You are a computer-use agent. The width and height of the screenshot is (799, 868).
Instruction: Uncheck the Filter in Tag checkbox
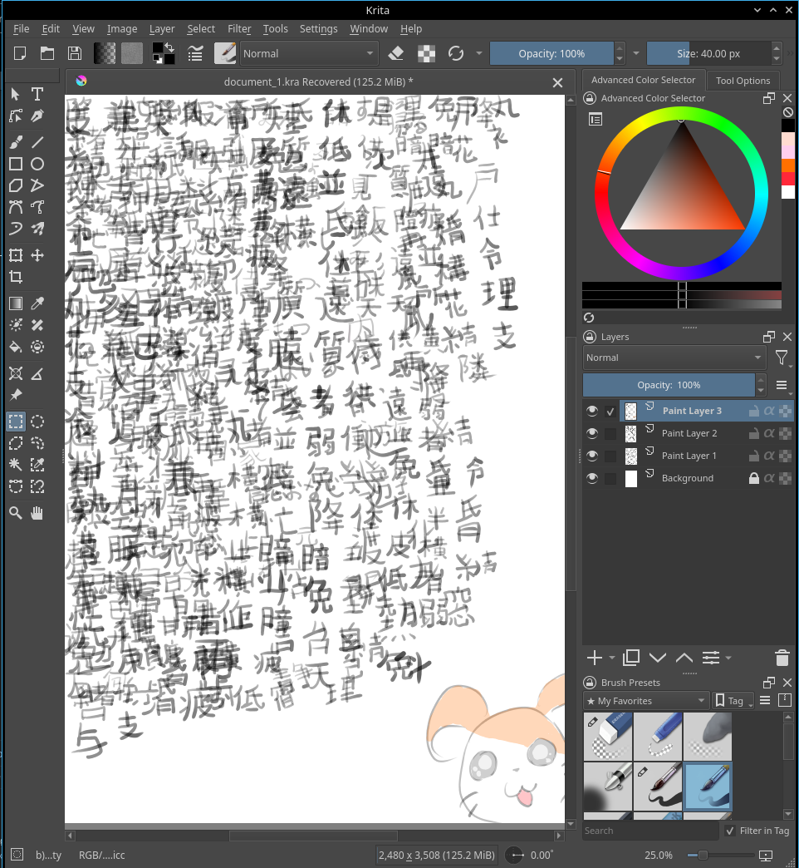point(730,831)
